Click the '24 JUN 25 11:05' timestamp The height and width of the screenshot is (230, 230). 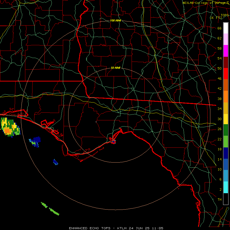click(146, 228)
